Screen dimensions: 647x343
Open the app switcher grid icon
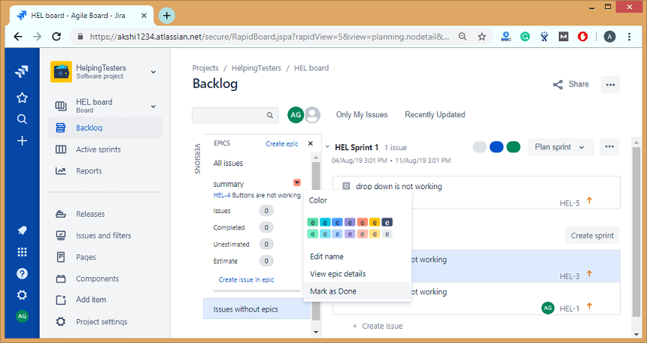(x=22, y=252)
